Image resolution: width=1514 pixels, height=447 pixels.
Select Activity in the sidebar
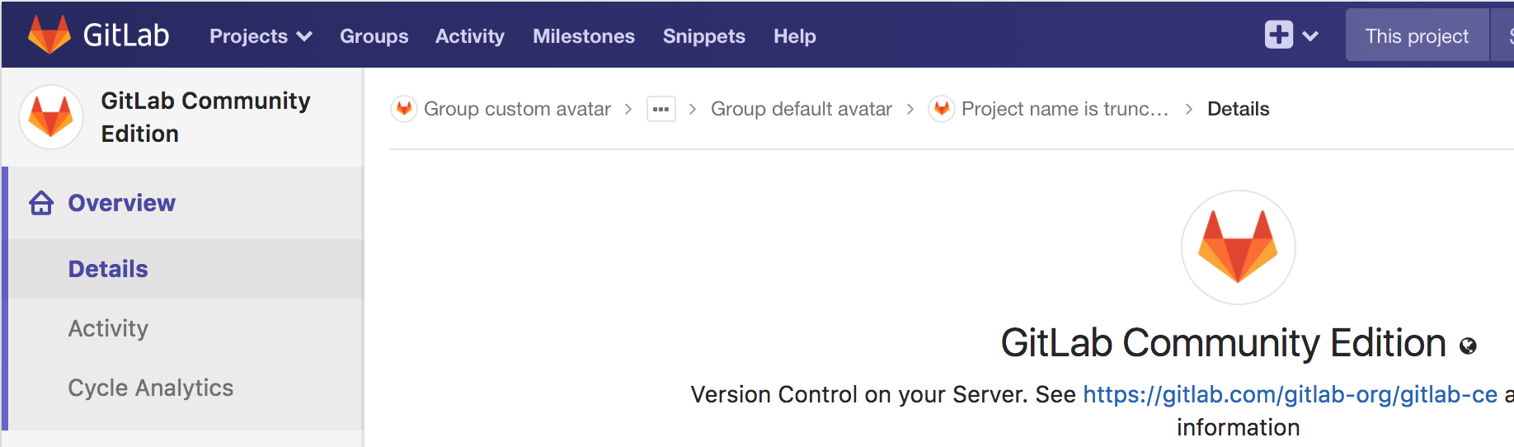point(108,328)
